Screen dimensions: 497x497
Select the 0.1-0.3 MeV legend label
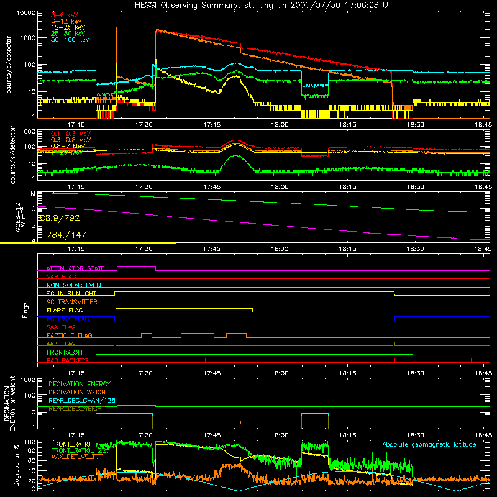pyautogui.click(x=71, y=134)
